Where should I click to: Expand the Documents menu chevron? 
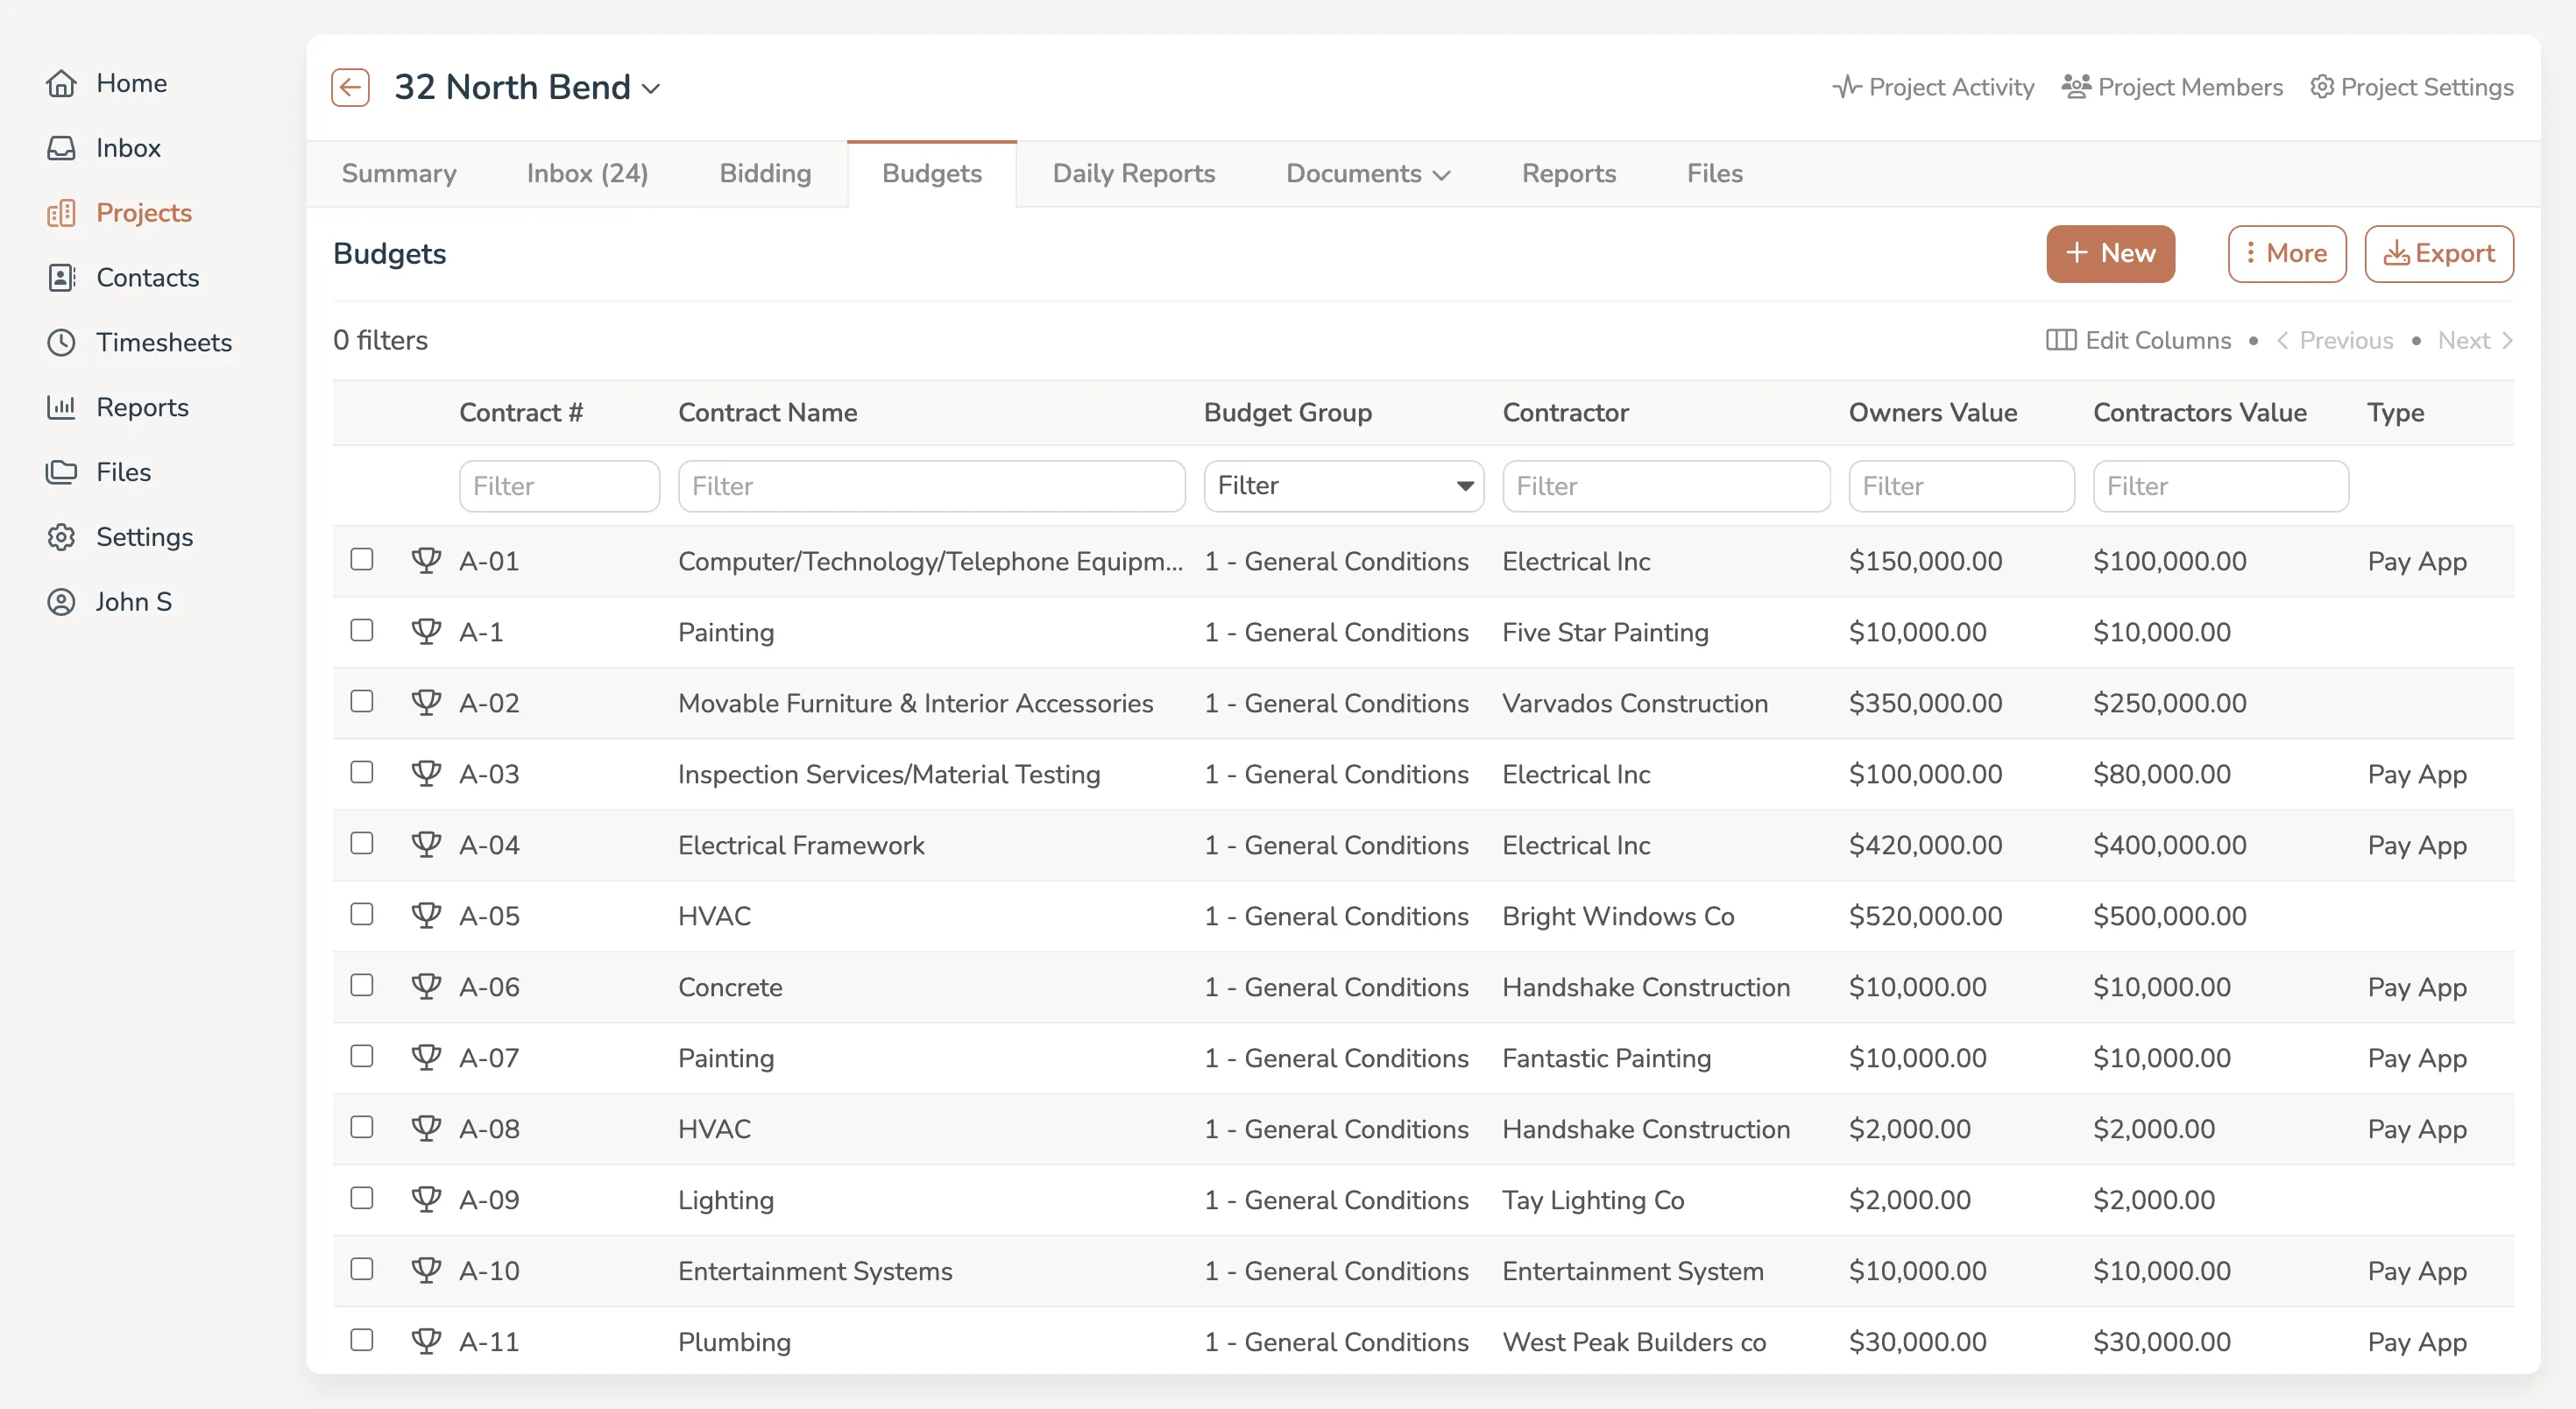pyautogui.click(x=1441, y=174)
